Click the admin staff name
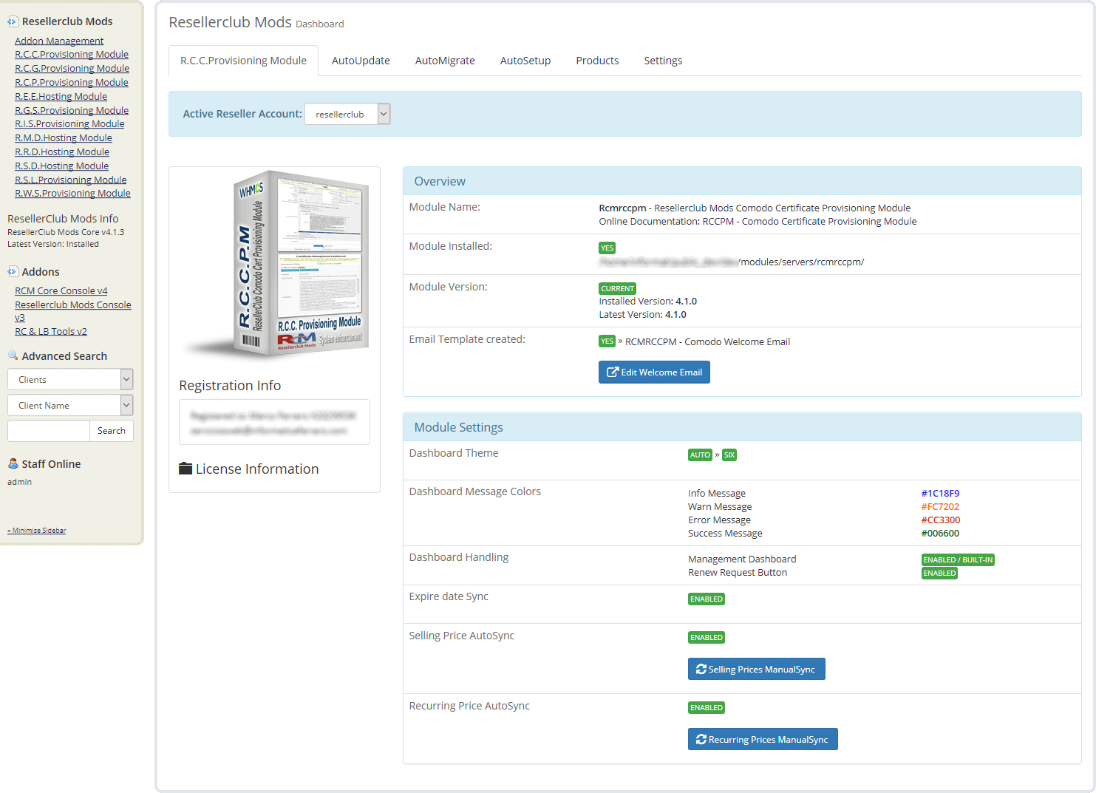This screenshot has height=793, width=1096. pos(20,482)
